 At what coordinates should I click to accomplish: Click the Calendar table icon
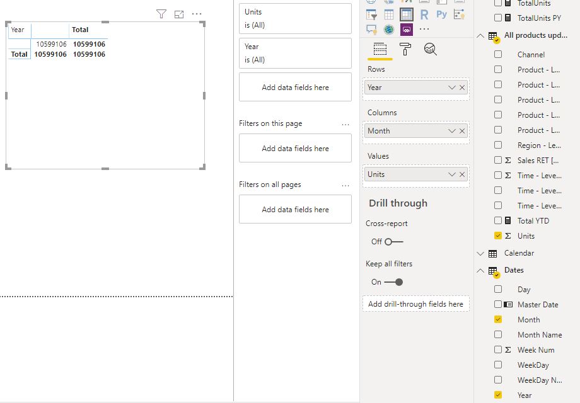(493, 254)
